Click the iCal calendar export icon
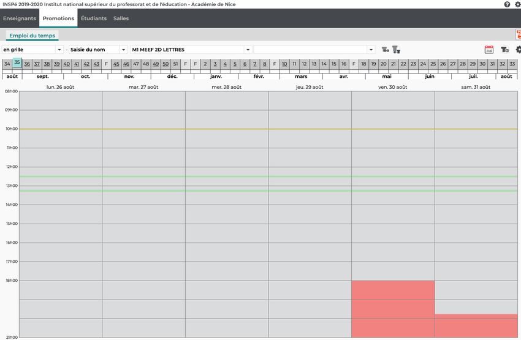521x340 pixels. (489, 50)
